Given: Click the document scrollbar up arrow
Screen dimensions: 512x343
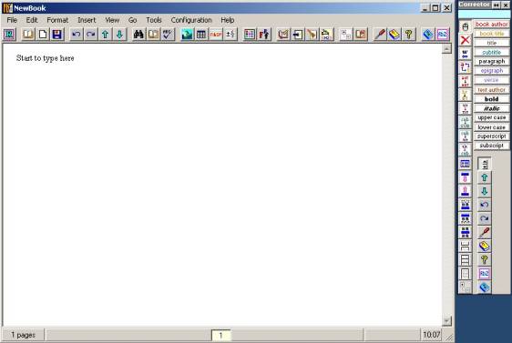Looking at the screenshot, I should 446,48.
